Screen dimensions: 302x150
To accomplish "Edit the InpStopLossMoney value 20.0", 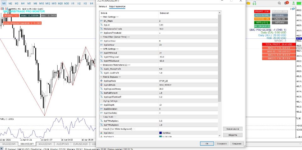I will tap(188, 89).
